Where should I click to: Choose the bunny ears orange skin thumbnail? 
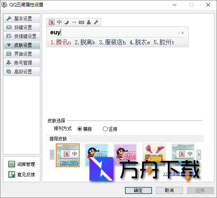[154, 155]
